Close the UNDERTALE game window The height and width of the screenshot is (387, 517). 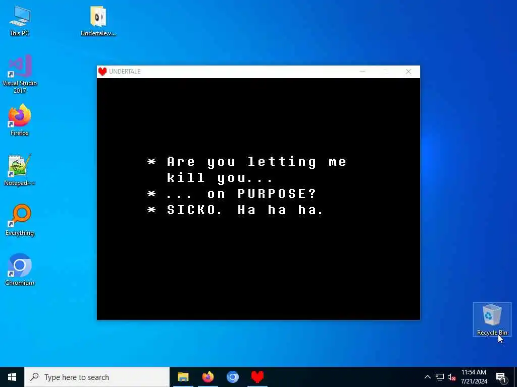(408, 72)
